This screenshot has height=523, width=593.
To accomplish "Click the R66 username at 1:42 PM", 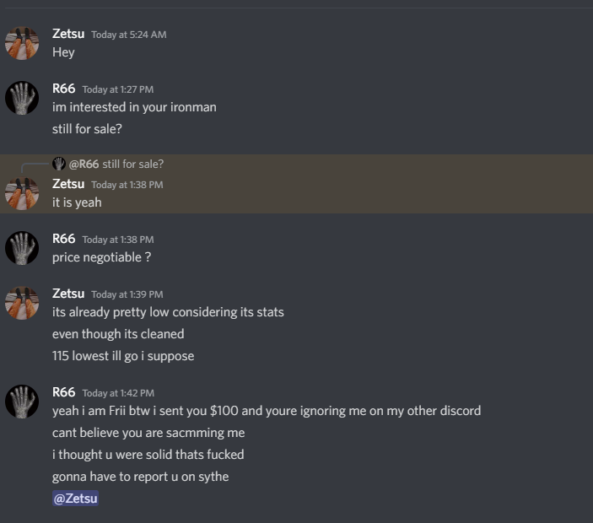I will coord(63,392).
